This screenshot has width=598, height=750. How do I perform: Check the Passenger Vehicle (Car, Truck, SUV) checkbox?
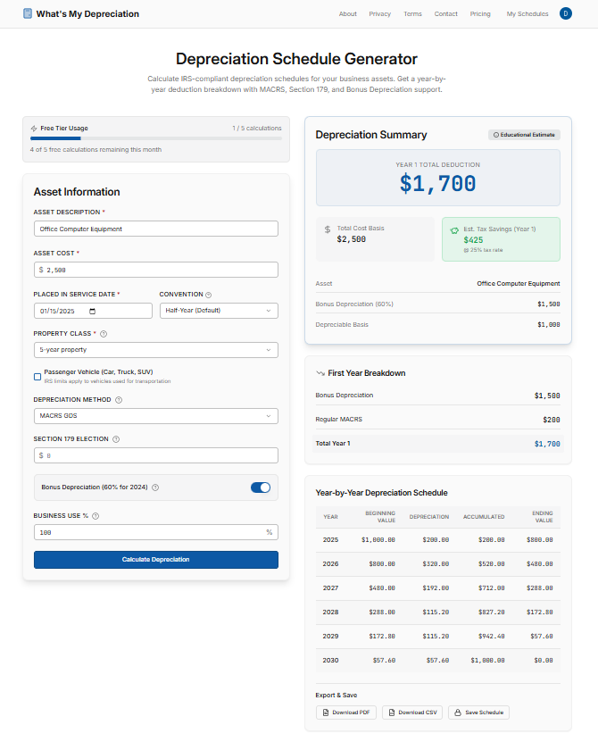37,375
